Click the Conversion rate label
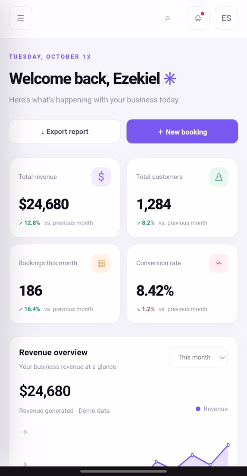The image size is (247, 476). (x=159, y=263)
